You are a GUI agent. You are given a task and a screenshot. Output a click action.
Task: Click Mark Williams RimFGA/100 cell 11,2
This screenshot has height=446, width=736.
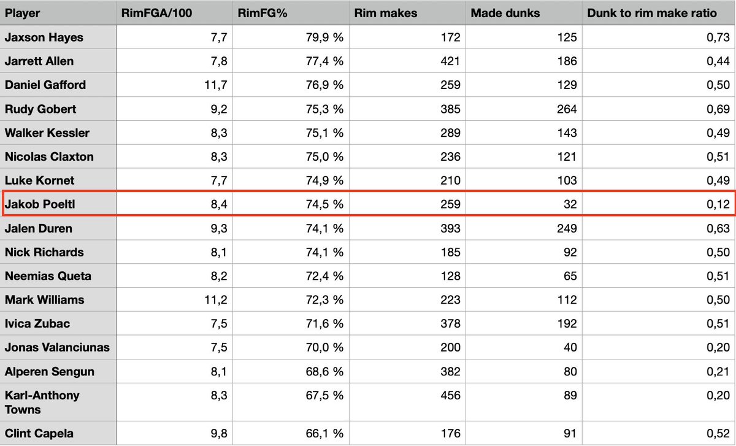pyautogui.click(x=174, y=300)
